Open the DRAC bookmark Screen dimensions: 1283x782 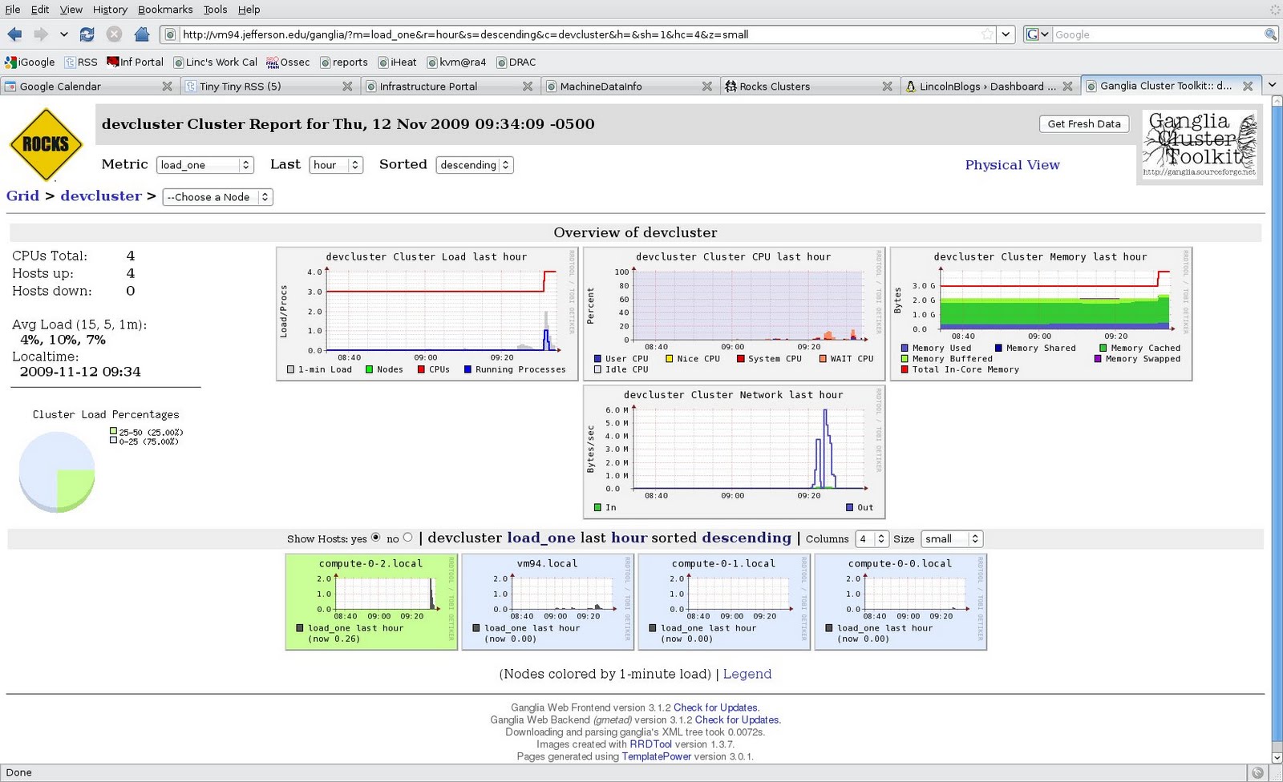tap(522, 62)
